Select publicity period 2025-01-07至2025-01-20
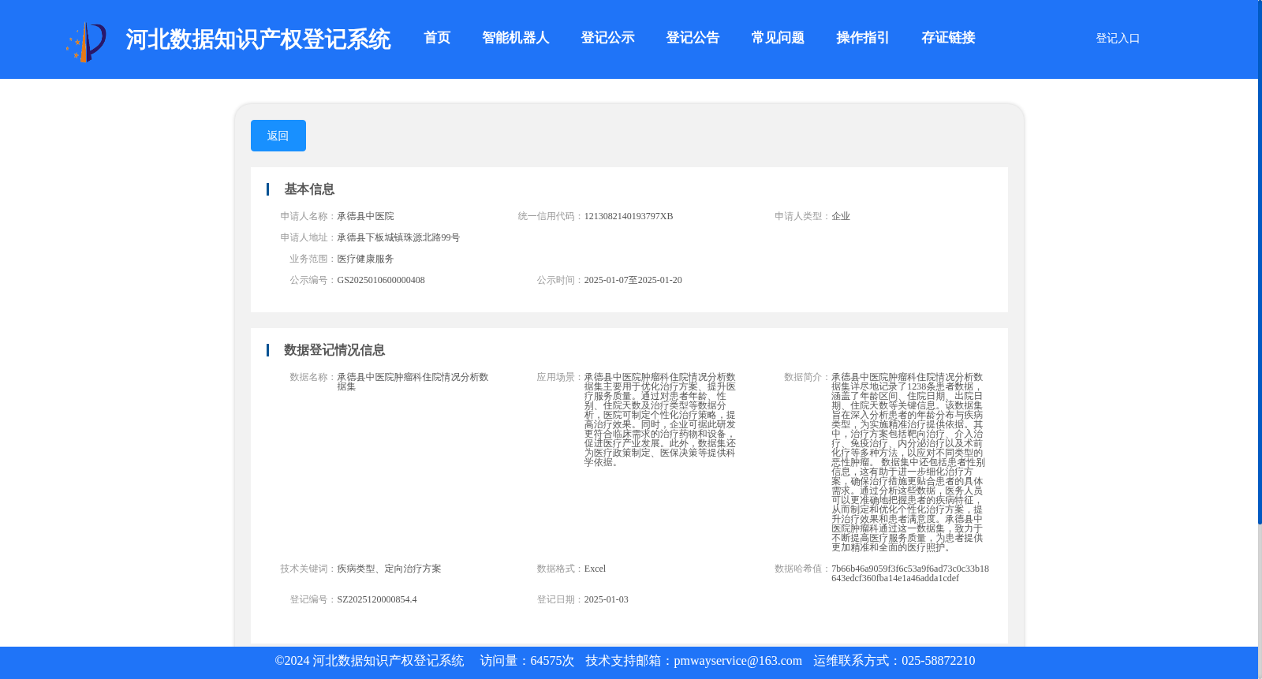1262x679 pixels. [x=633, y=280]
